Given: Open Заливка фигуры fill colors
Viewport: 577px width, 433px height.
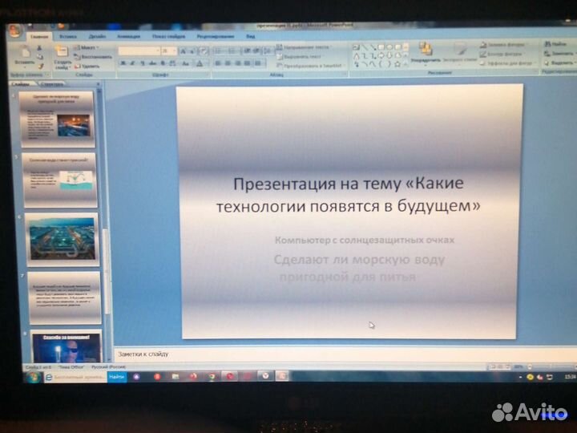Looking at the screenshot, I should (x=502, y=45).
